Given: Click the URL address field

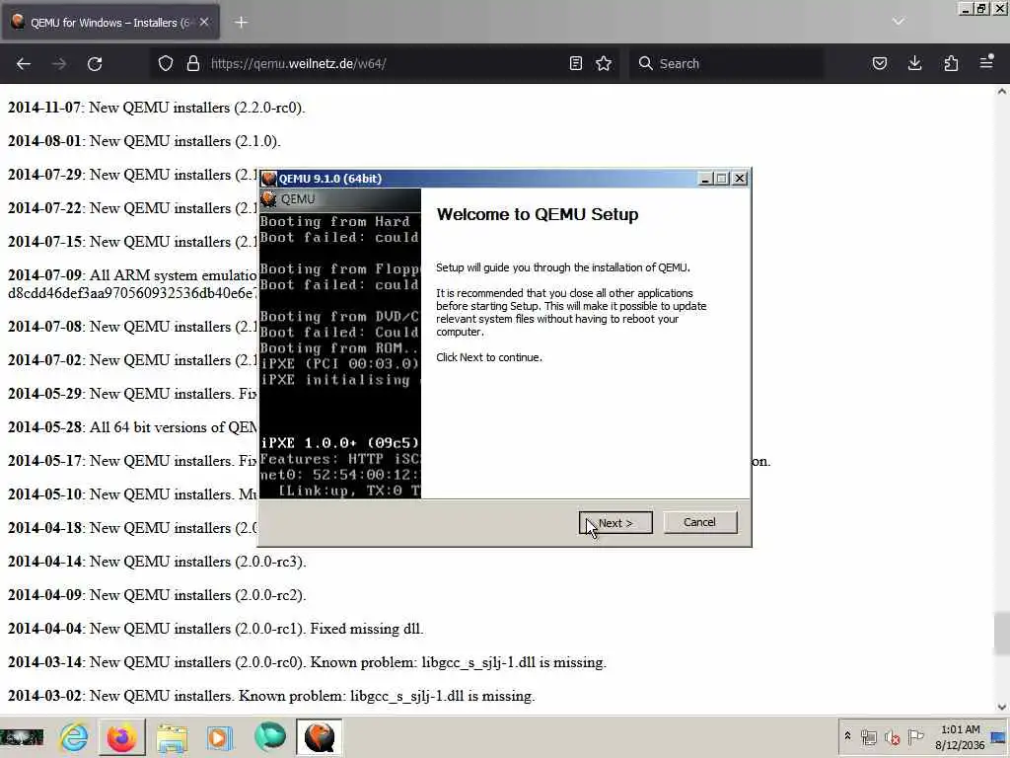Looking at the screenshot, I should point(387,64).
